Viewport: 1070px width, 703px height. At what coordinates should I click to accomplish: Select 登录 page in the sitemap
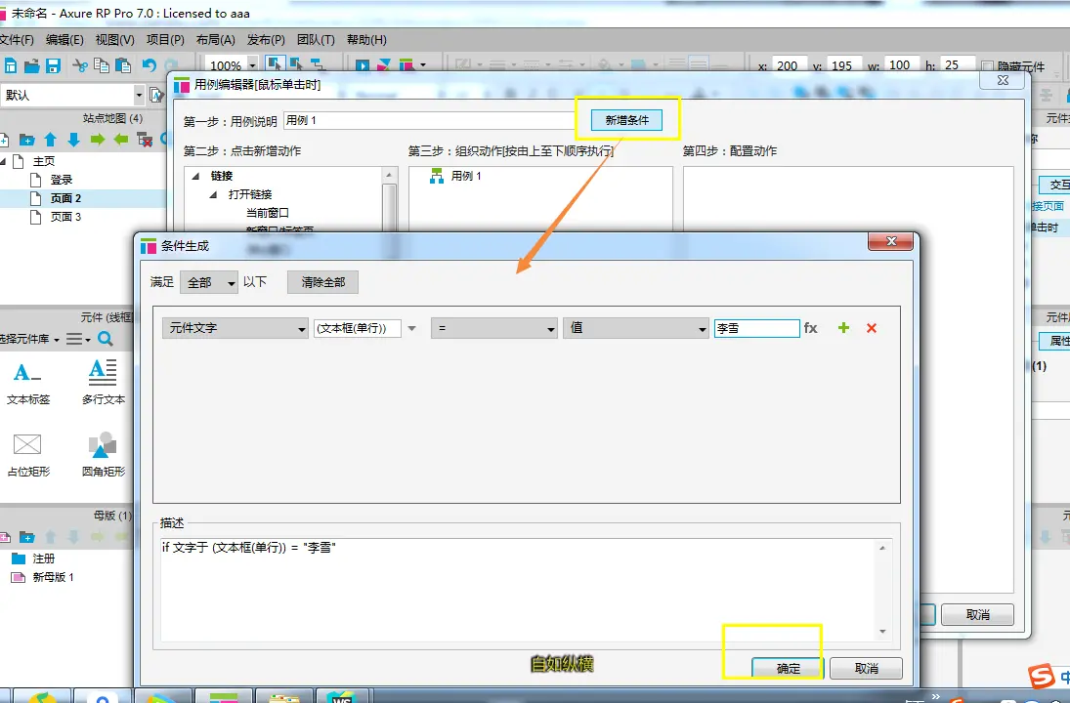61,180
